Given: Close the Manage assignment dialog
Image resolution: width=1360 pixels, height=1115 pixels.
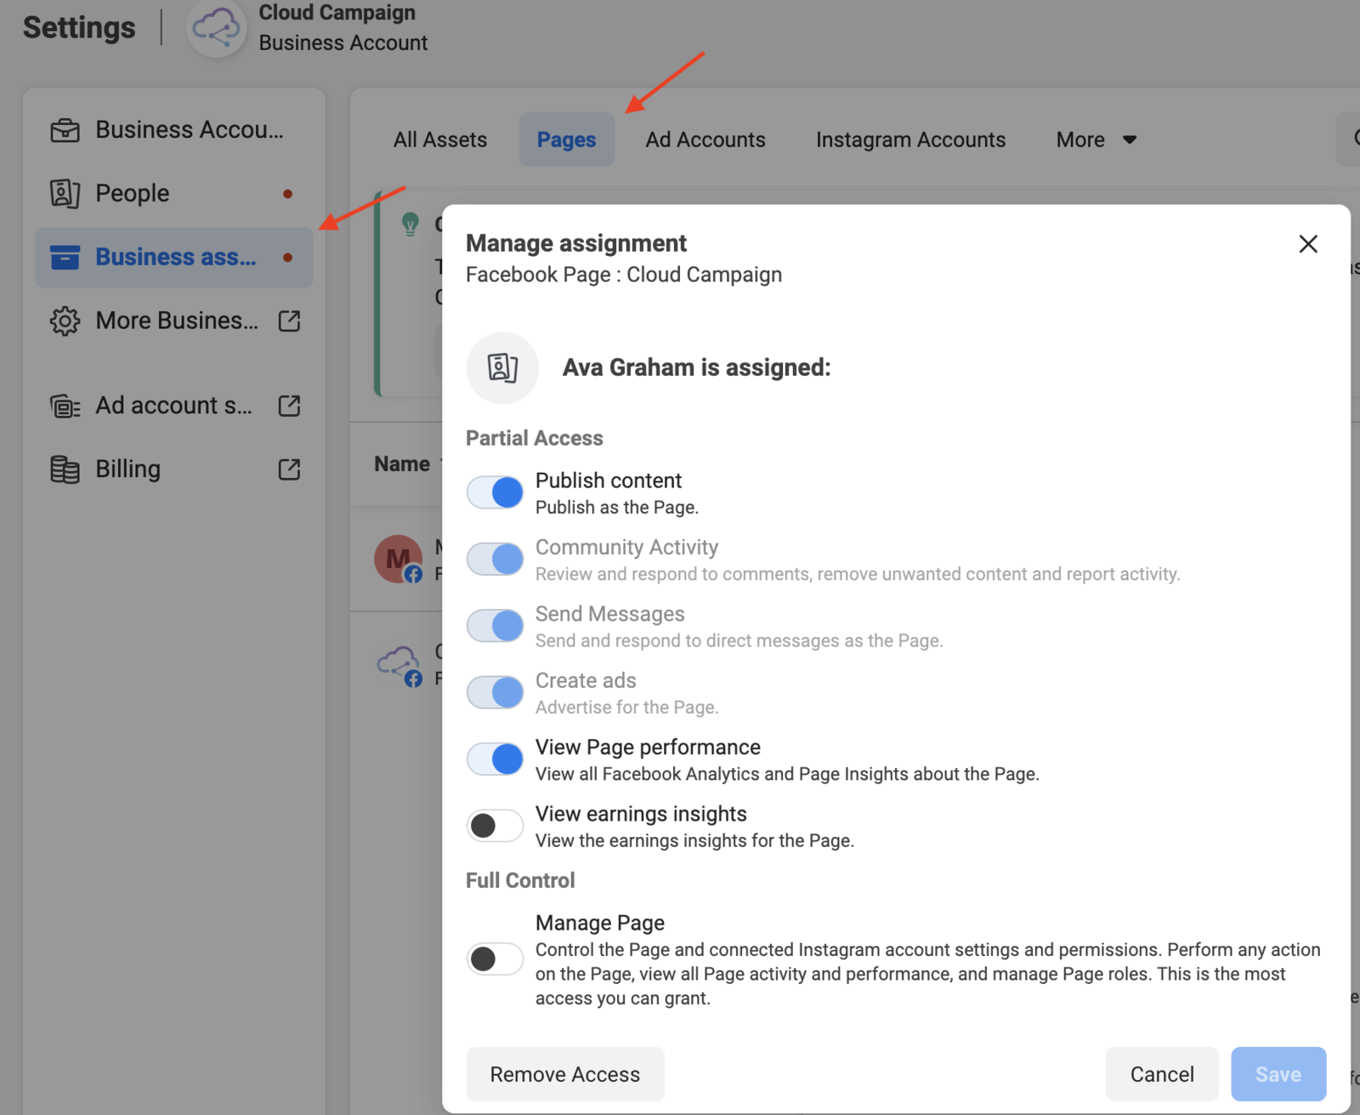Looking at the screenshot, I should (1308, 244).
